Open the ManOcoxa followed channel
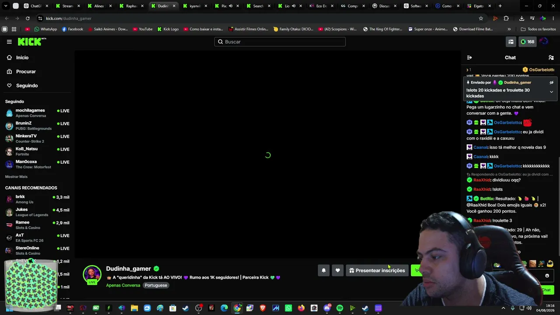Screen dimensions: 560x315 [37, 164]
